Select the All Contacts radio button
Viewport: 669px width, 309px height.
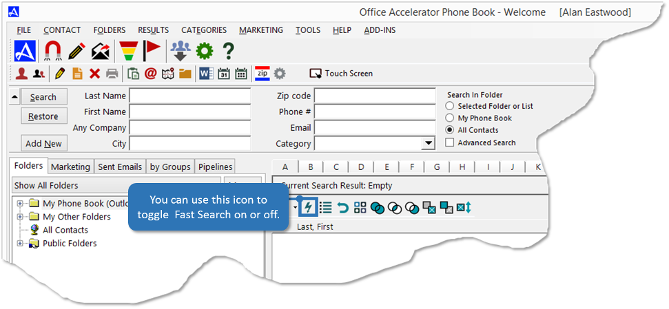(449, 130)
